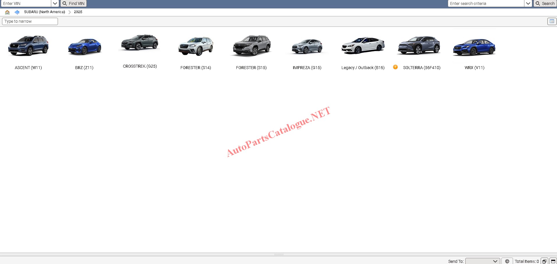This screenshot has height=264, width=557.
Task: Open the ASCENT (W11) model thumbnail
Action: 28,46
